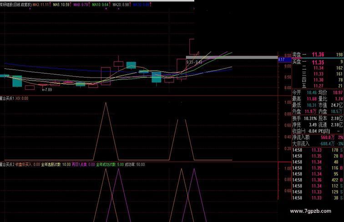The image size is (344, 222).
Task: Click the 7.89 low price marker
Action: 47,90
